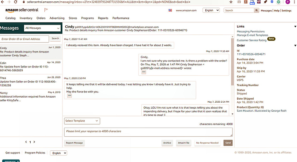Viewport: 297px width, 162px height.
Task: Open the All Messages filter dropdown
Action: pyautogui.click(x=43, y=28)
